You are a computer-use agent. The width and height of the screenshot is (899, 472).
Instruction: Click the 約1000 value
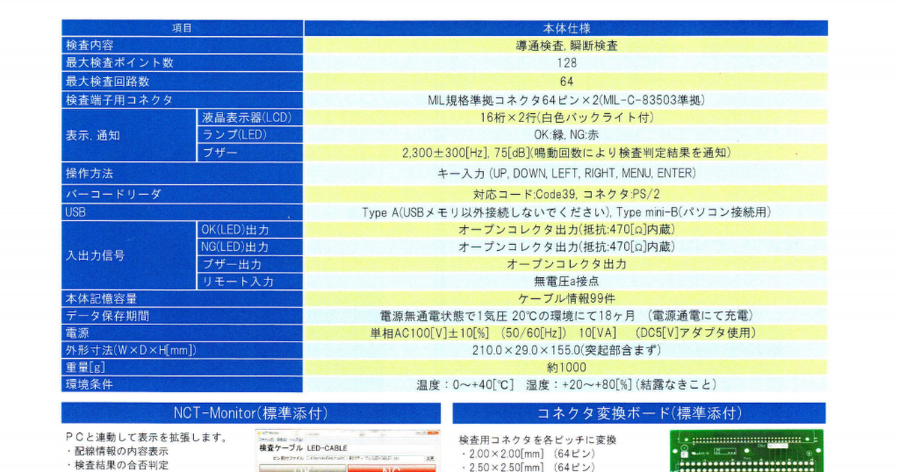tap(566, 367)
